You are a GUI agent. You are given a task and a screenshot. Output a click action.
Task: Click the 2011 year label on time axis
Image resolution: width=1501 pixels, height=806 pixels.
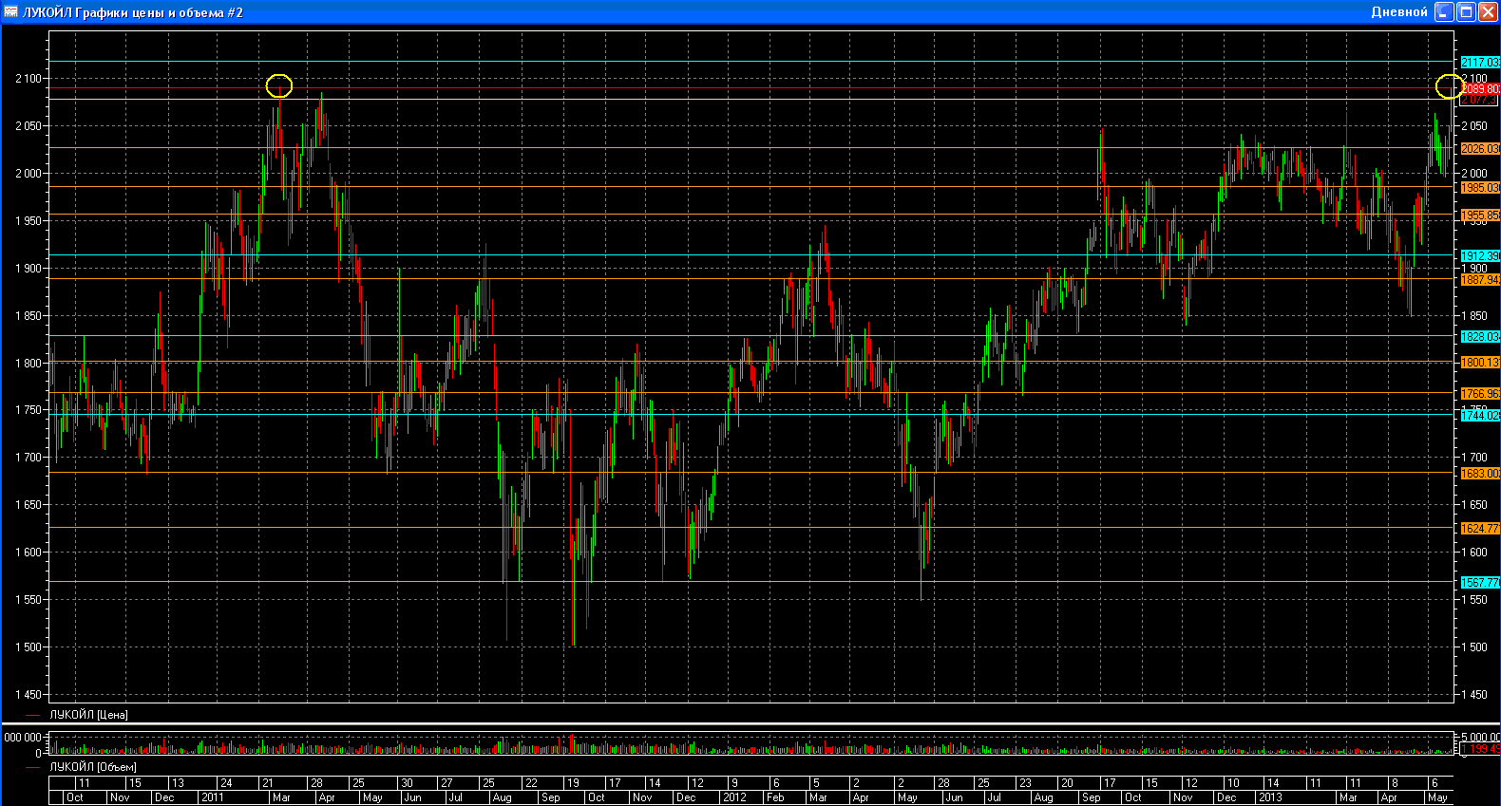coord(213,797)
